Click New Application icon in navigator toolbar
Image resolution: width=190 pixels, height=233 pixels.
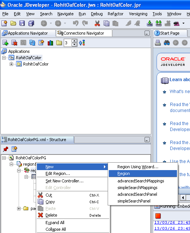click(5, 43)
